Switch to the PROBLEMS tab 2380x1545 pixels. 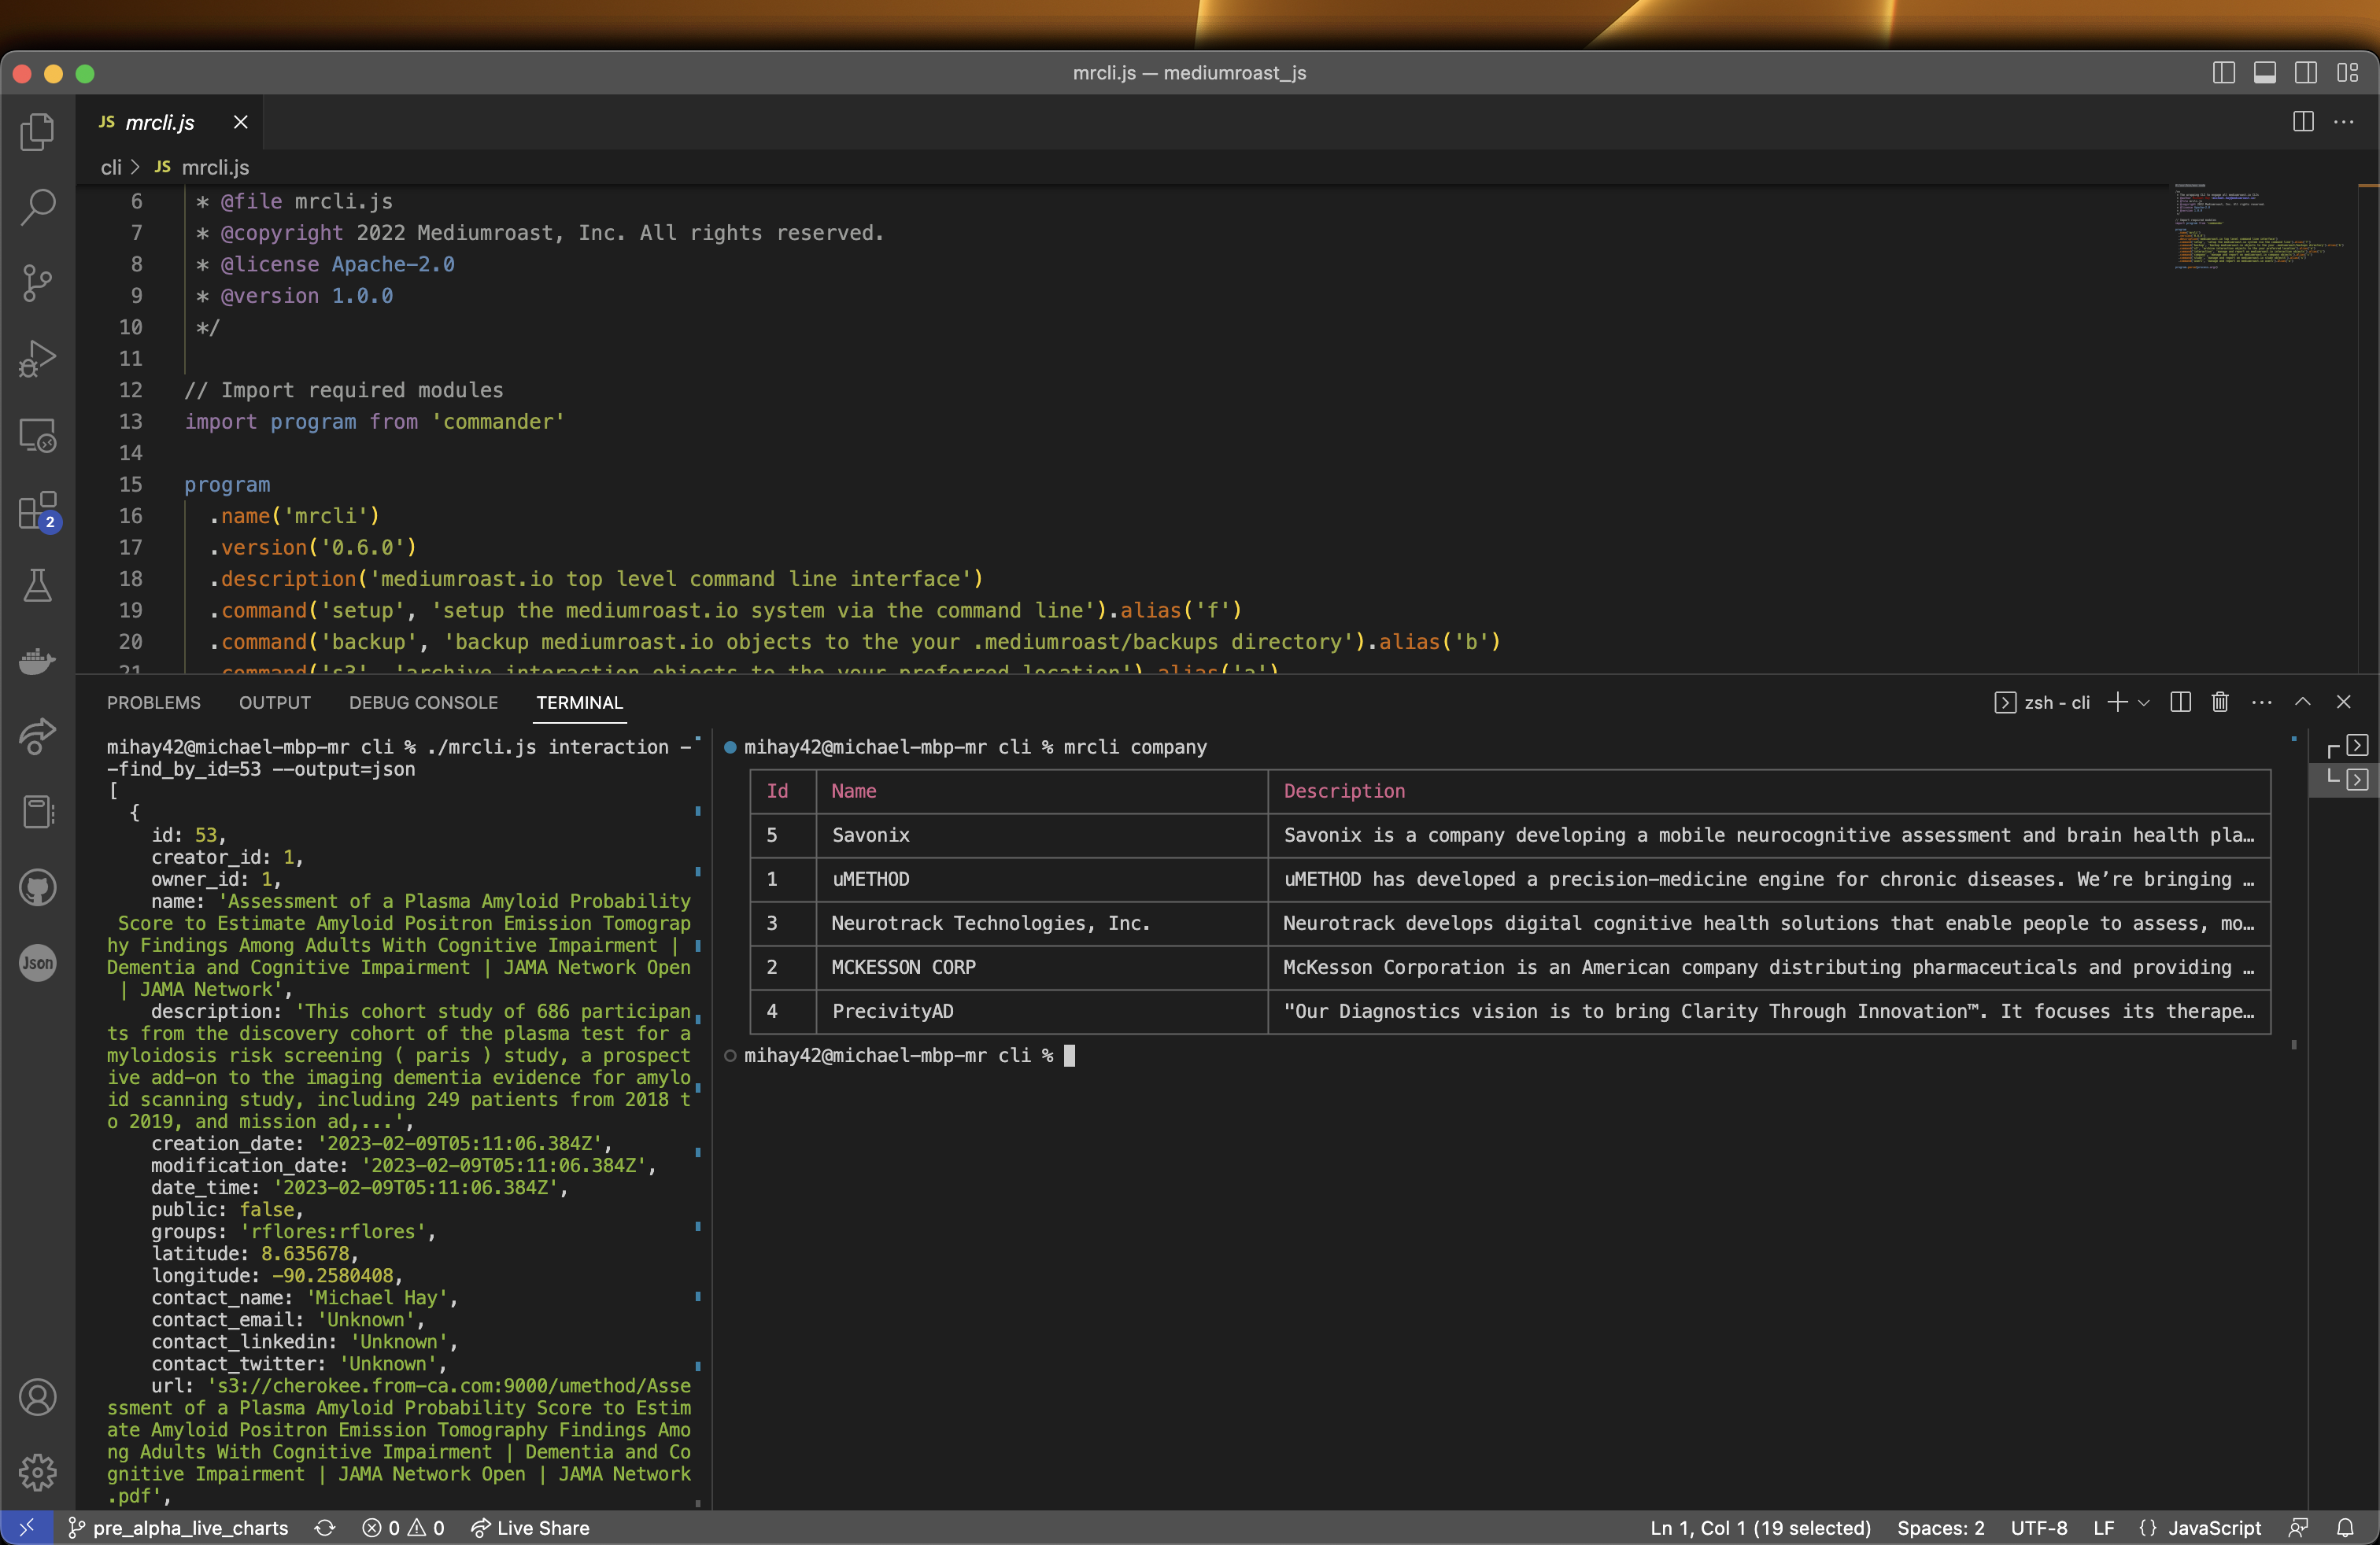tap(153, 702)
